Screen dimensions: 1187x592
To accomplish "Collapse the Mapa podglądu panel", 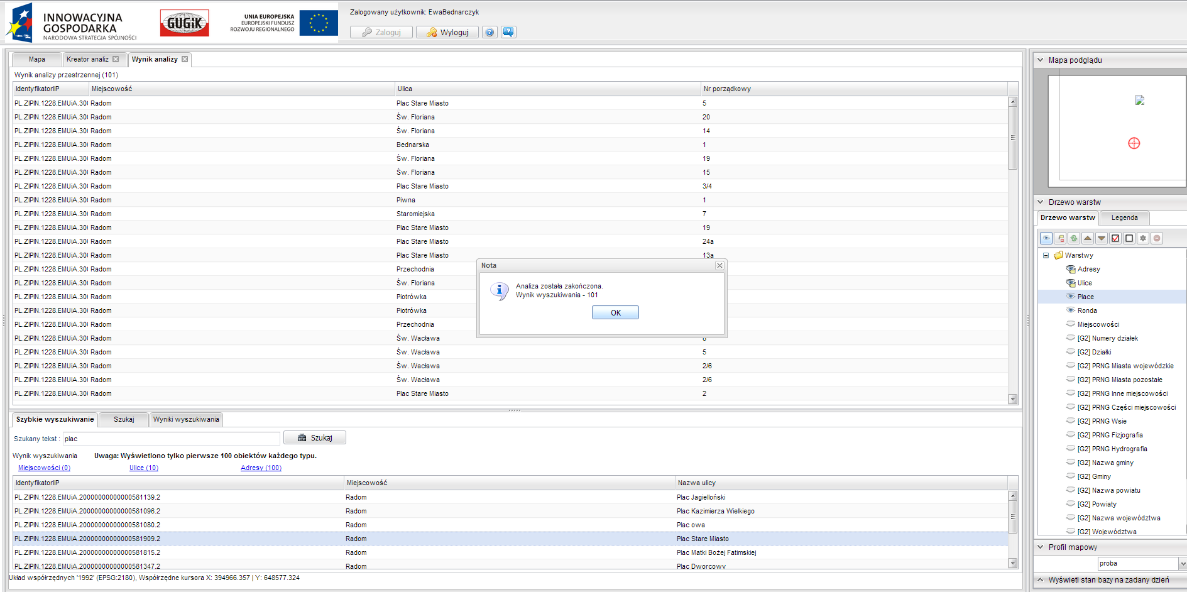I will click(x=1041, y=60).
